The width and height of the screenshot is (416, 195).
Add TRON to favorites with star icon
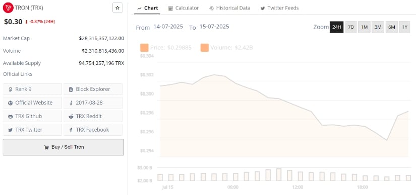(117, 8)
